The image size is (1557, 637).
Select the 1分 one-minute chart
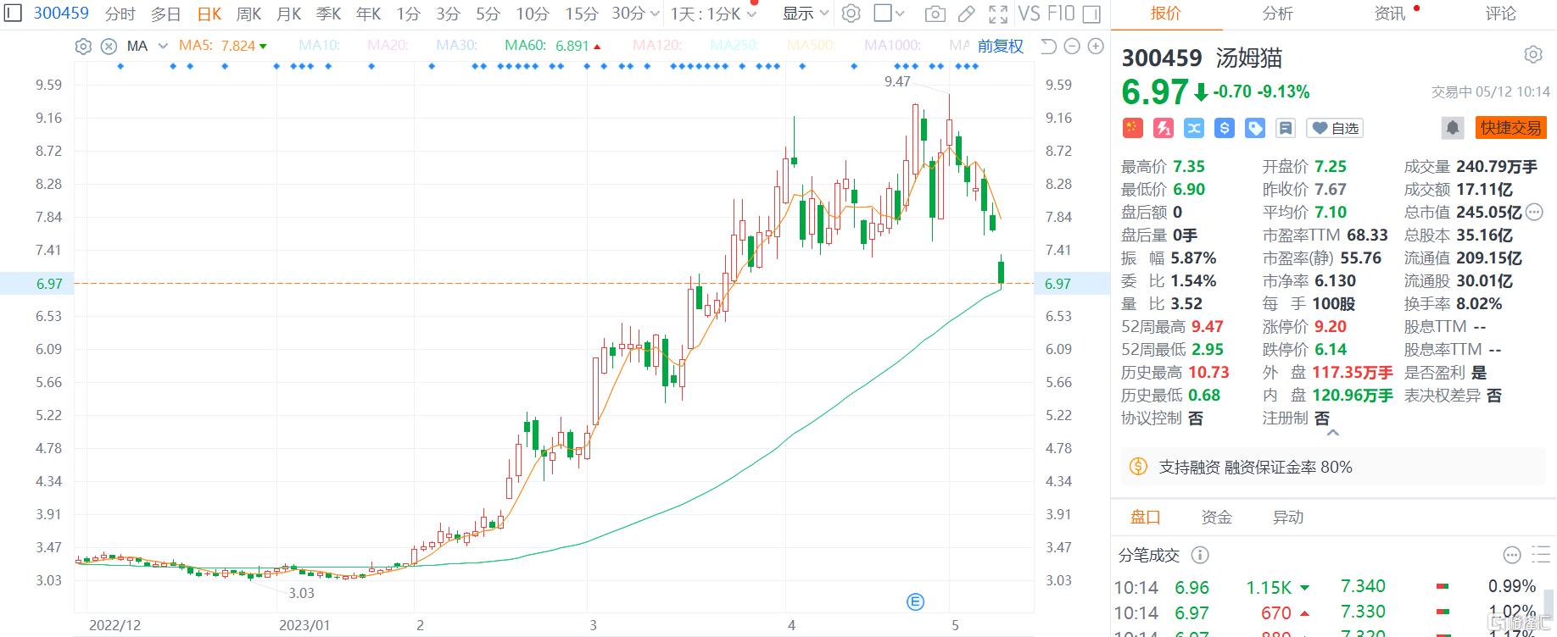click(408, 14)
